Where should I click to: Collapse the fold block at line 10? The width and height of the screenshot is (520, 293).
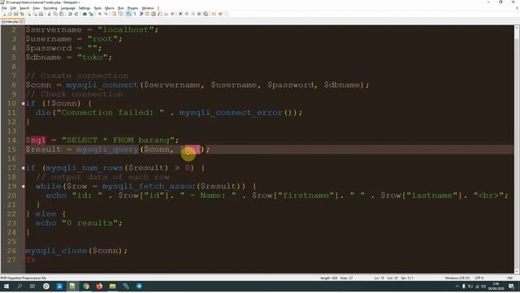tap(24, 103)
